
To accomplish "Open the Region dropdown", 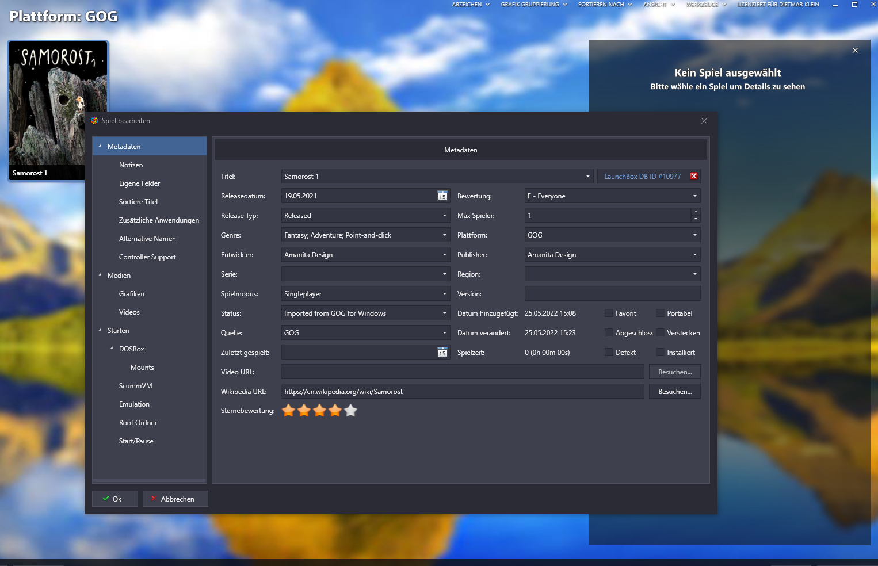I will tap(695, 274).
